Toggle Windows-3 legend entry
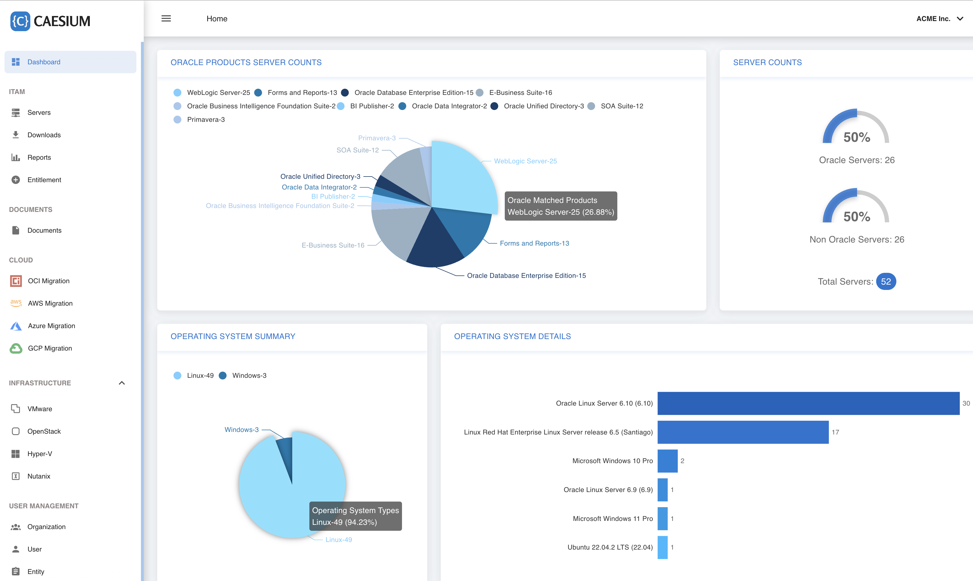 coord(243,376)
